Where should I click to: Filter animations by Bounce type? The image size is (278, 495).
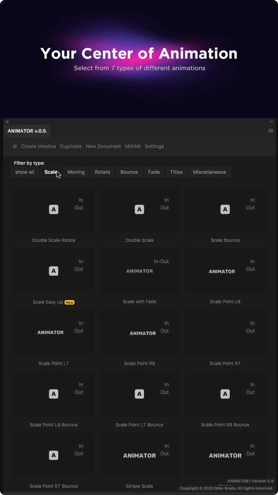pos(129,172)
